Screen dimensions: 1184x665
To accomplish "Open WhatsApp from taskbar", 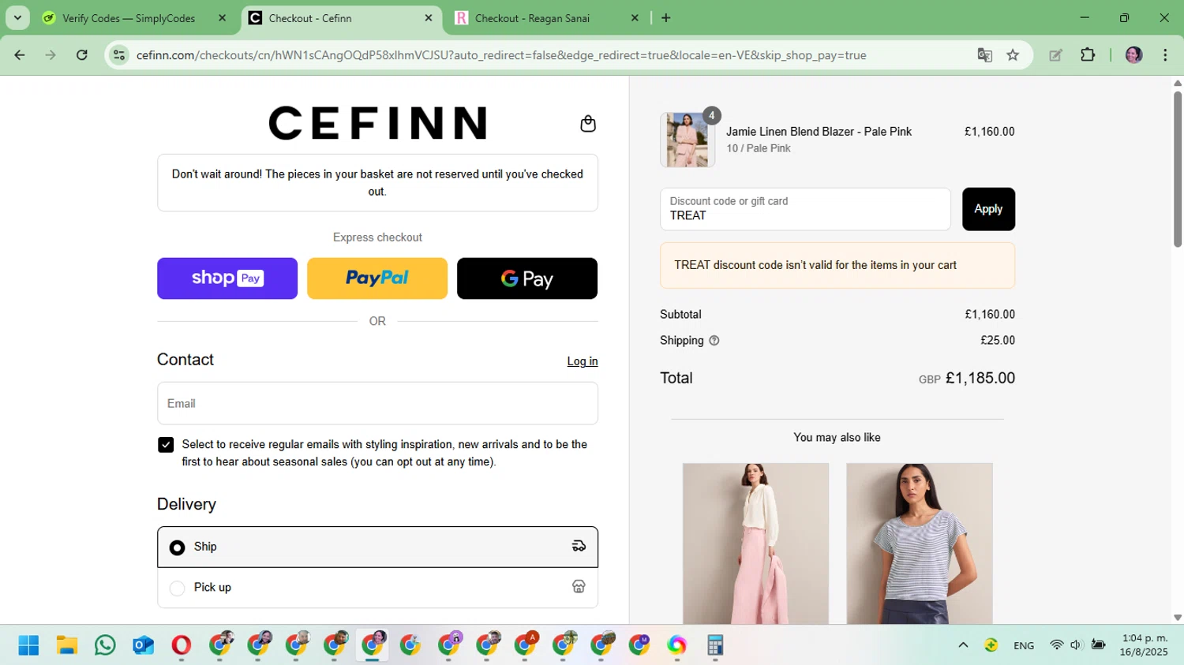I will click(105, 645).
